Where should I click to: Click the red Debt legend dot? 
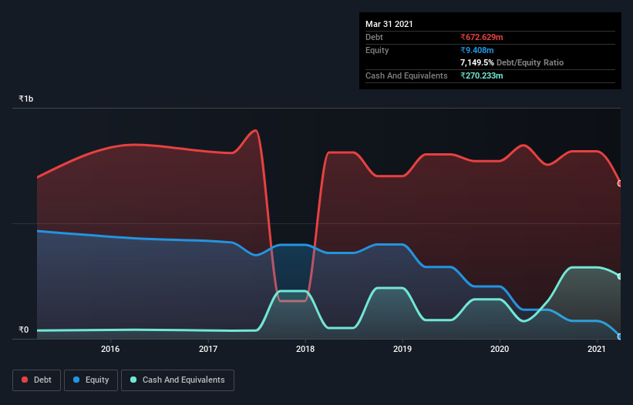[x=25, y=380]
